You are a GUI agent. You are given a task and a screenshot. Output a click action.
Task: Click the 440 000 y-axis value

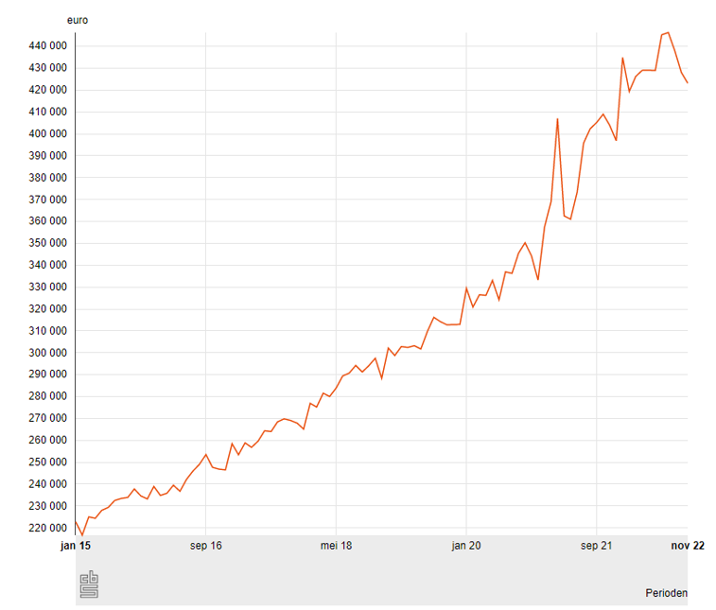point(47,46)
